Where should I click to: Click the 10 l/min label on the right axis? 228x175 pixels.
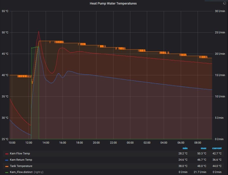coord(220,96)
